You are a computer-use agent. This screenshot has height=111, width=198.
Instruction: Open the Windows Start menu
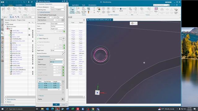[x=2, y=109]
